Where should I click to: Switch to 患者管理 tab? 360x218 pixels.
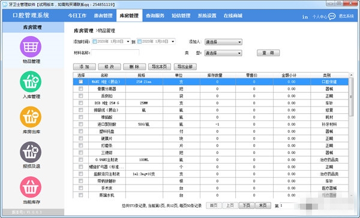(103, 16)
